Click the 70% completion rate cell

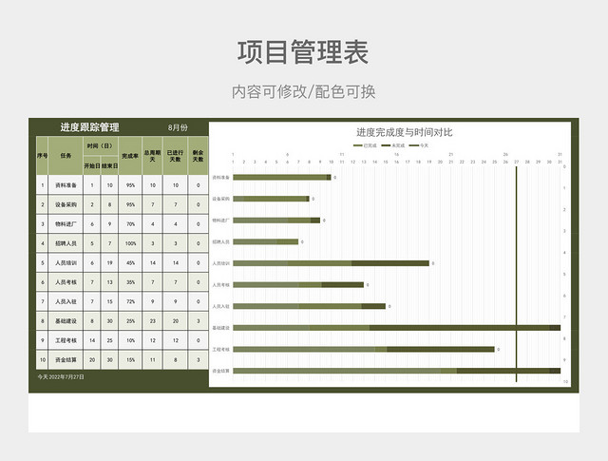pos(130,224)
